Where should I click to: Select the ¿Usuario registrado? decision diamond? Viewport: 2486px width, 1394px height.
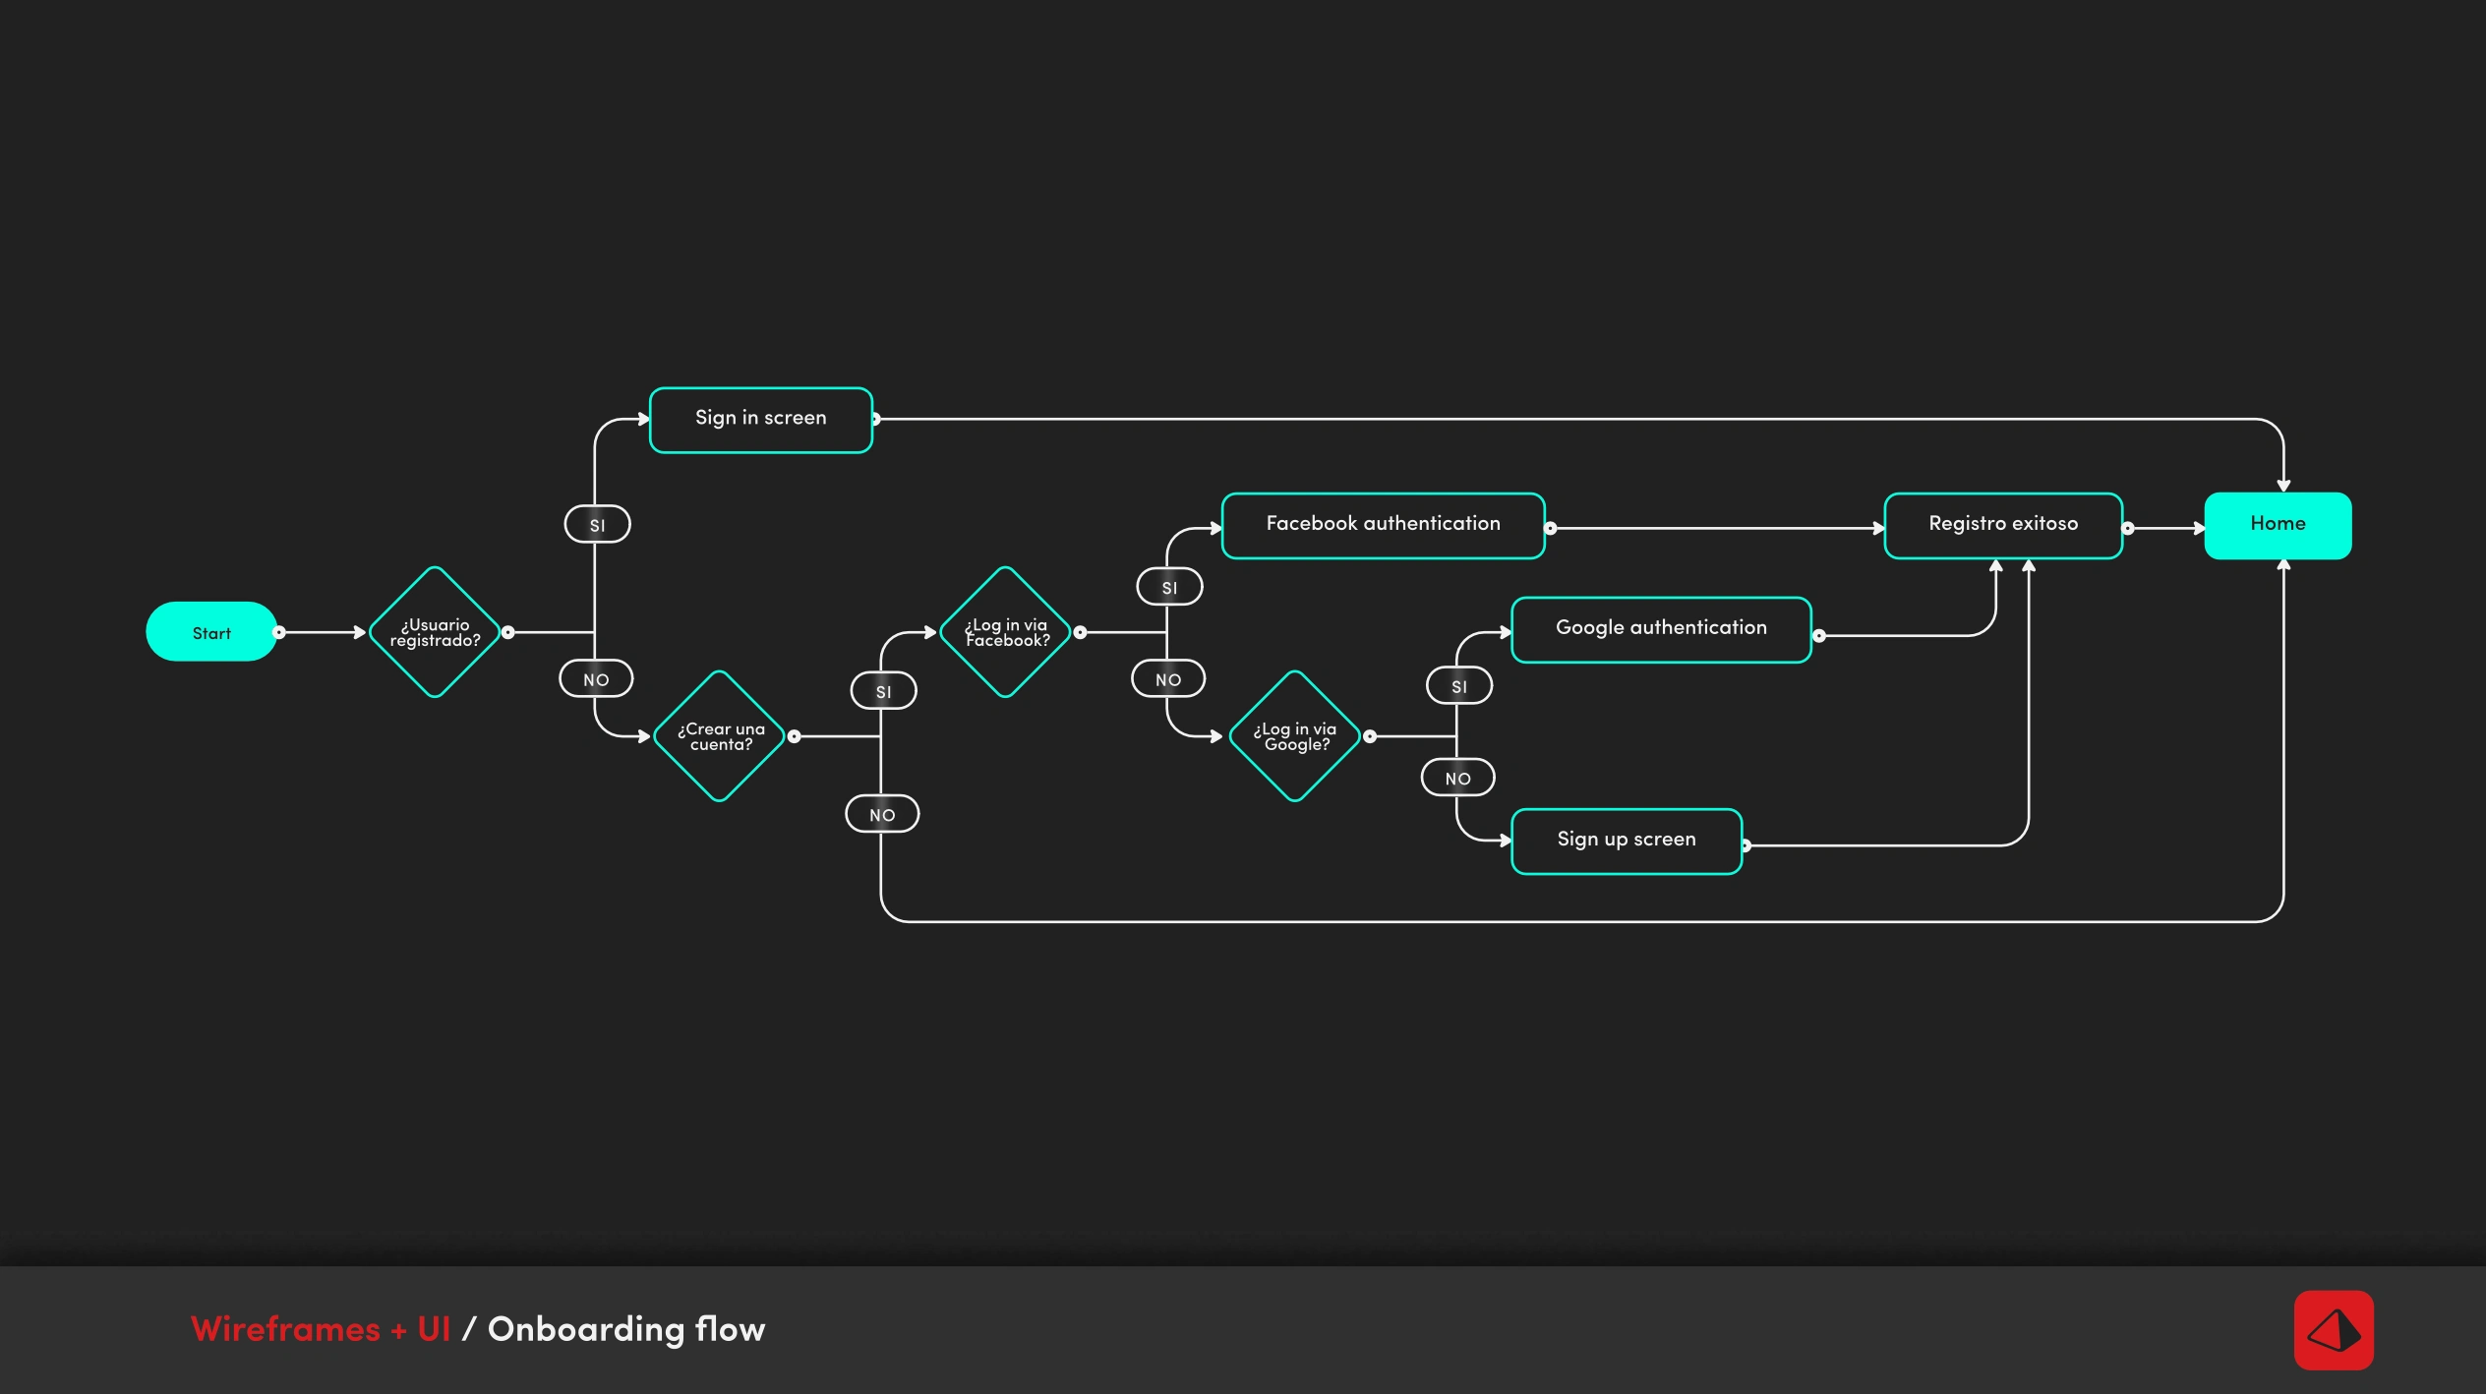[435, 632]
